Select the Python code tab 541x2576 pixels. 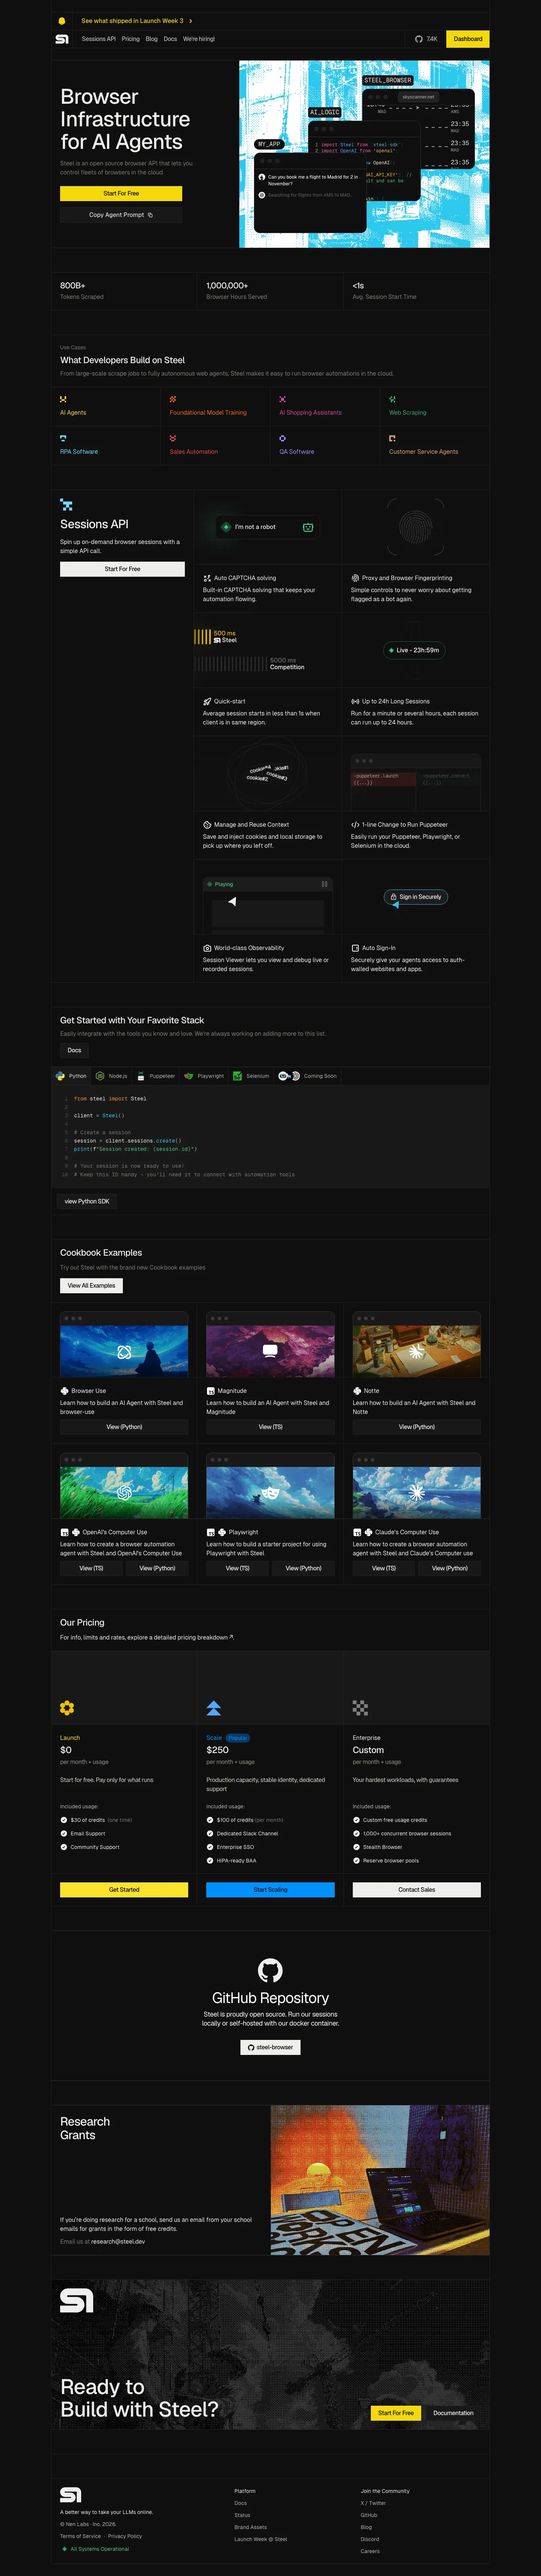pos(71,1076)
